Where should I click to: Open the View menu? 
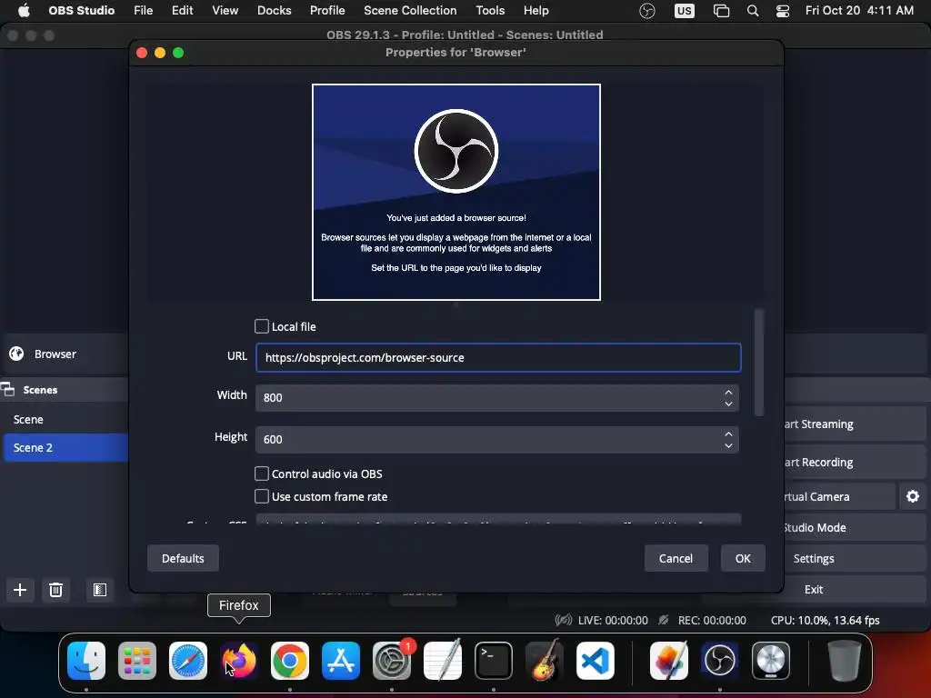(225, 11)
